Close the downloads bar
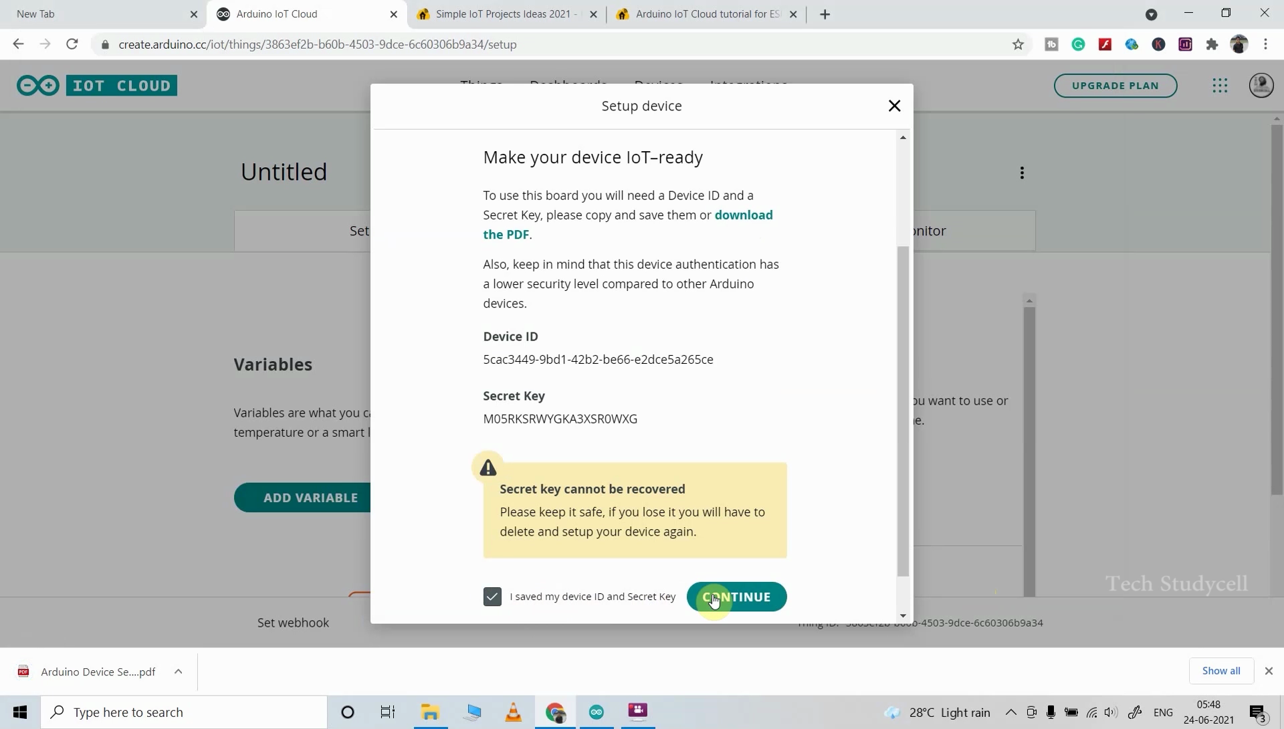This screenshot has width=1284, height=729. [1269, 671]
